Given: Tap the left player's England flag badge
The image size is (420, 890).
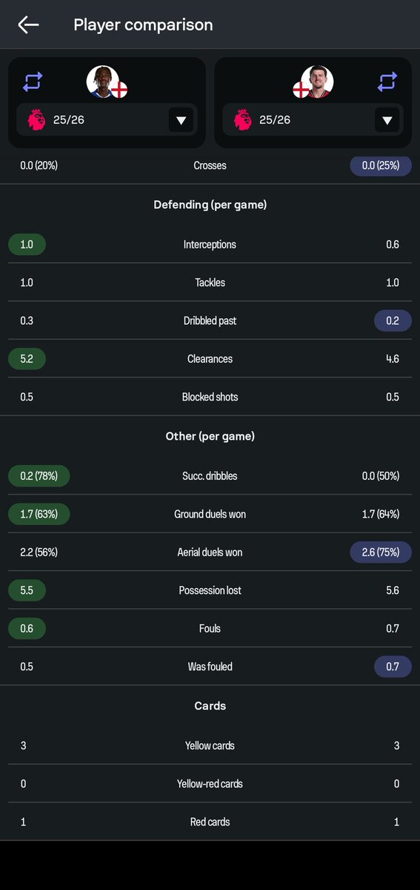Looking at the screenshot, I should [119, 90].
